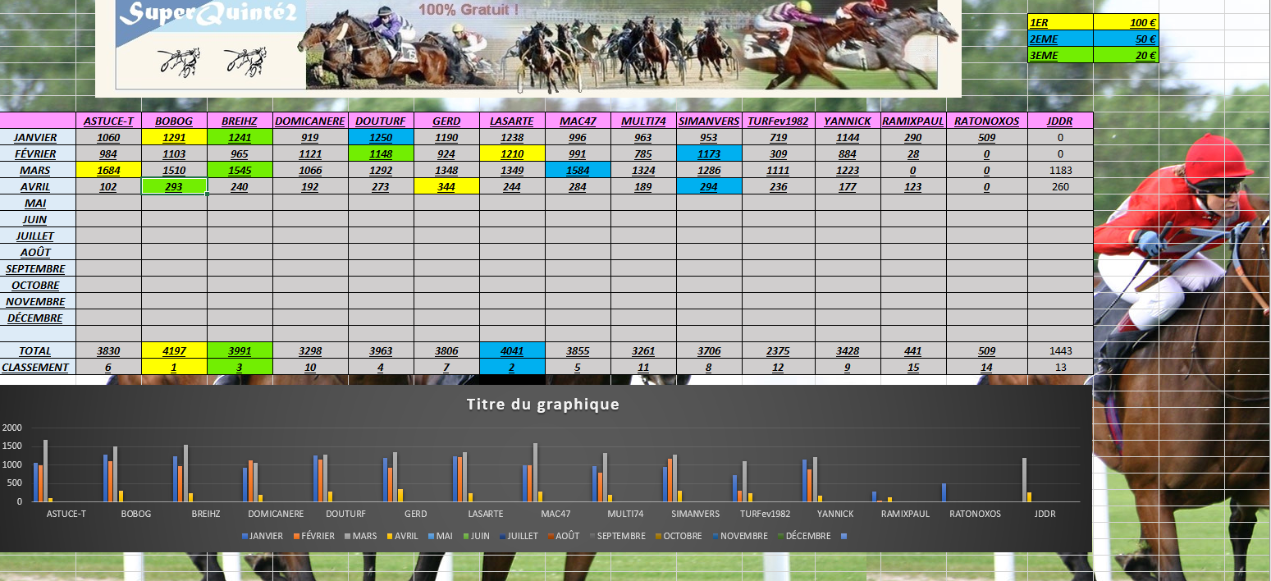The image size is (1271, 581).
Task: Click the 50 € prize amount cell
Action: [1126, 39]
